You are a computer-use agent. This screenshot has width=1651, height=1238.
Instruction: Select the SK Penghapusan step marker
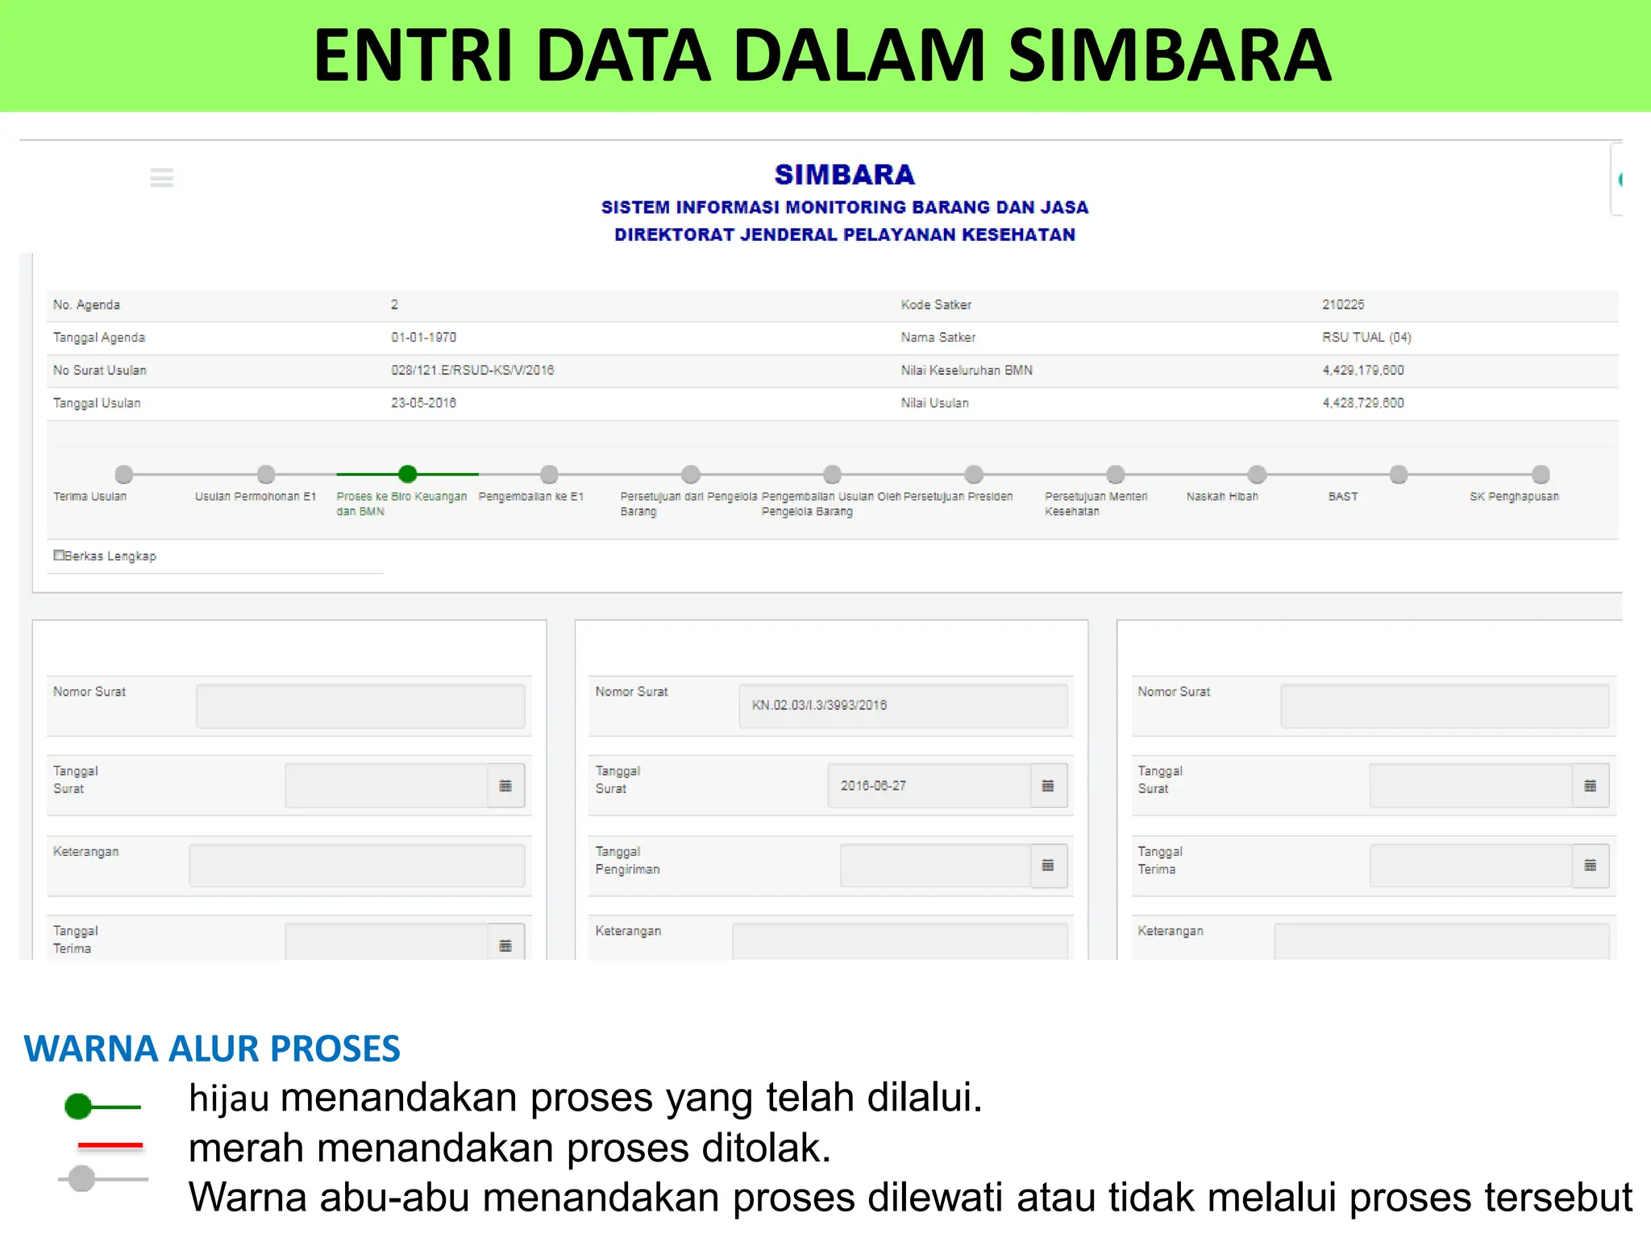click(x=1541, y=474)
